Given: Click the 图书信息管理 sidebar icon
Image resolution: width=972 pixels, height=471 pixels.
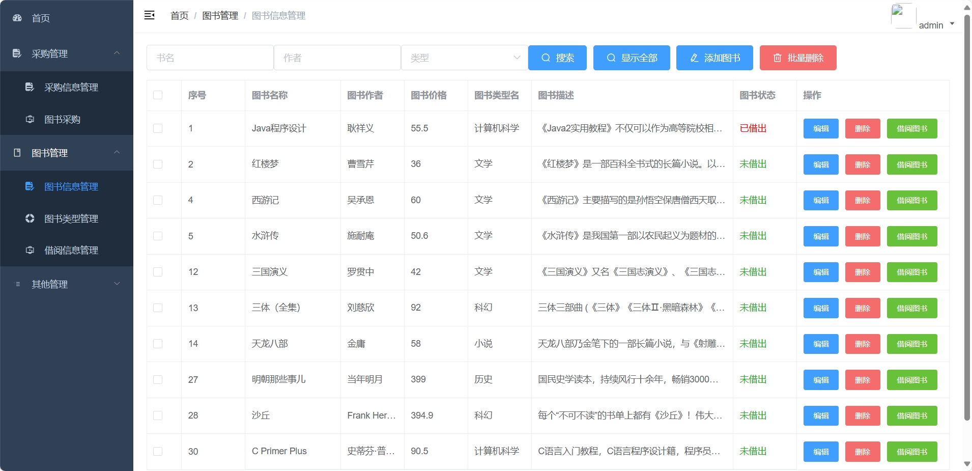Looking at the screenshot, I should point(30,186).
